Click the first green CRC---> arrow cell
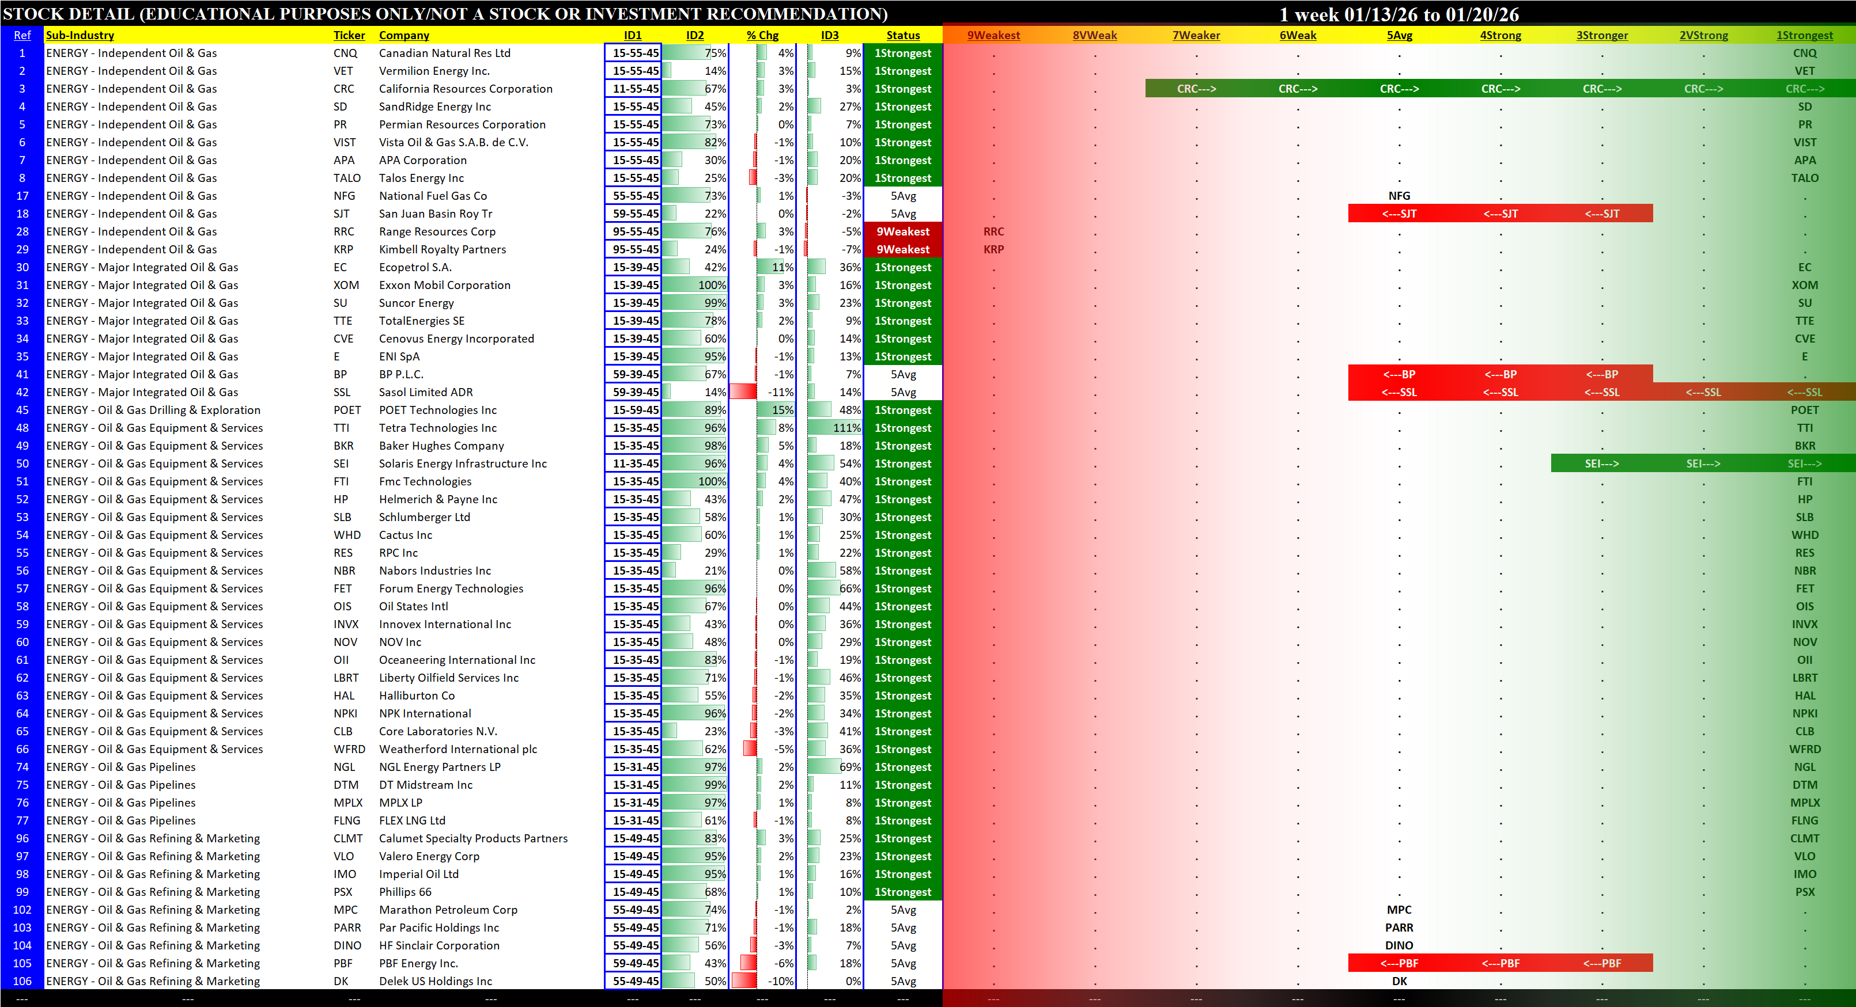 1196,89
